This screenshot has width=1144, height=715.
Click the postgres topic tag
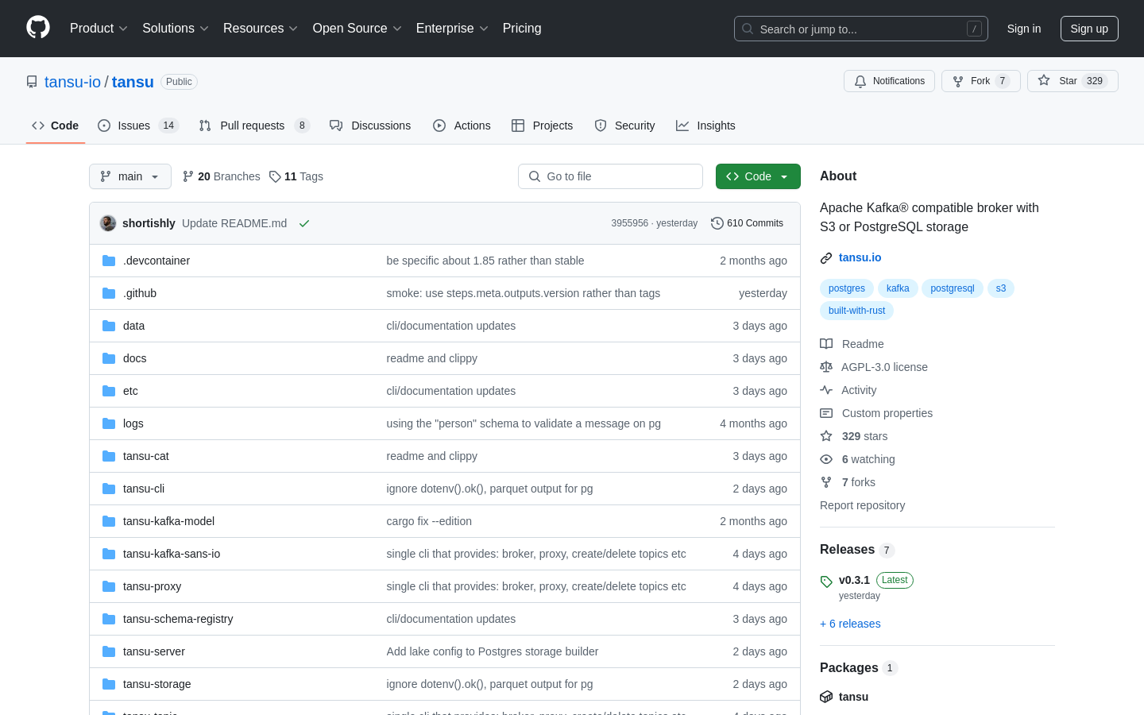point(847,288)
